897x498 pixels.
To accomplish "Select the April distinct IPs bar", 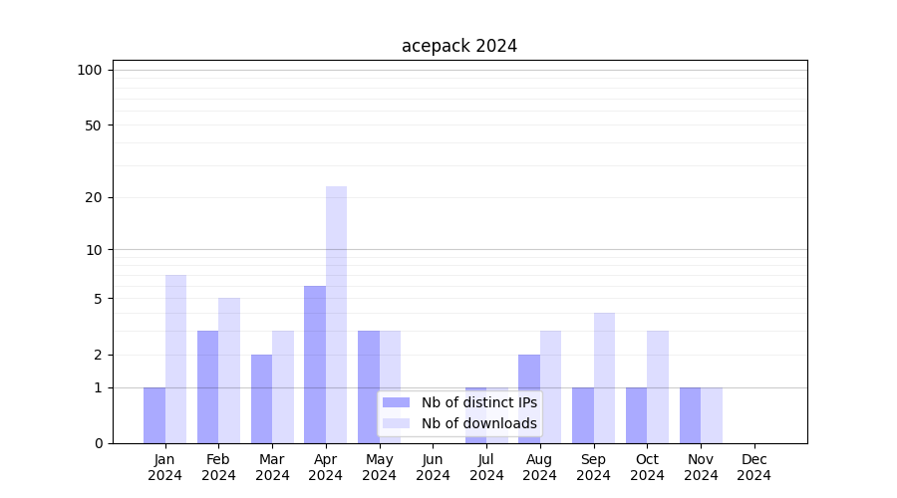I will [315, 364].
